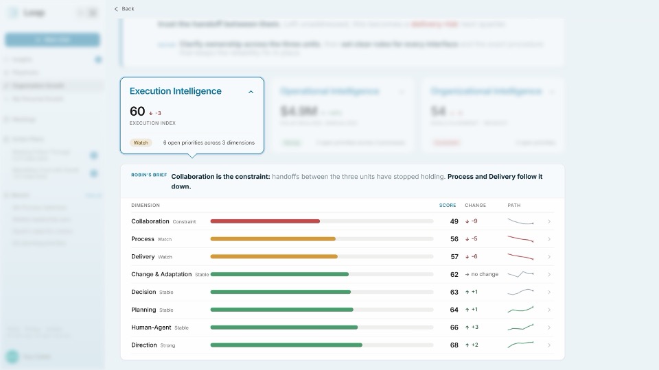Click the Watch status badge
This screenshot has width=659, height=370.
point(141,143)
